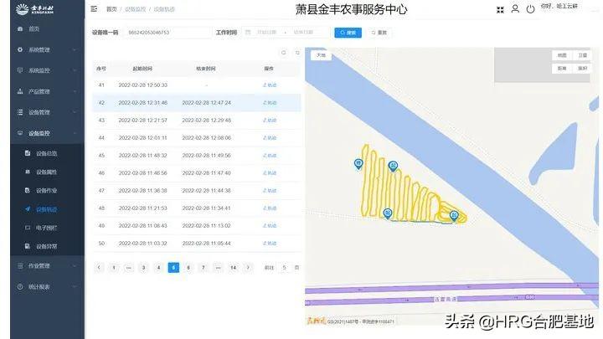Image resolution: width=603 pixels, height=339 pixels.
Task: Click the 首页 home icon in sidebar
Action: tap(20, 28)
